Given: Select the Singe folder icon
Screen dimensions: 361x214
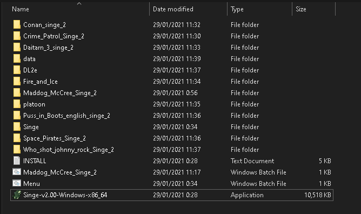Looking at the screenshot, I should click(17, 126).
